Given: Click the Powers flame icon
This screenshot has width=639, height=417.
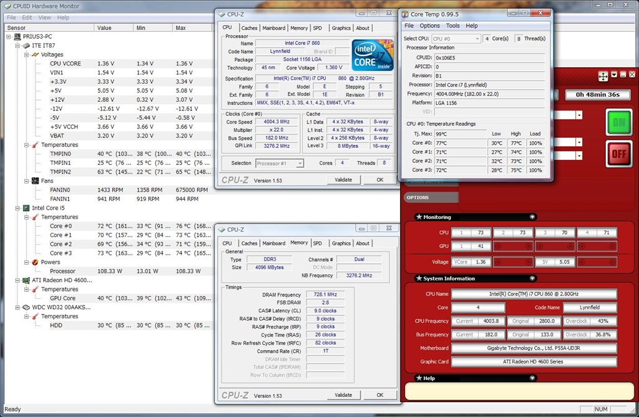Looking at the screenshot, I should click(x=36, y=262).
